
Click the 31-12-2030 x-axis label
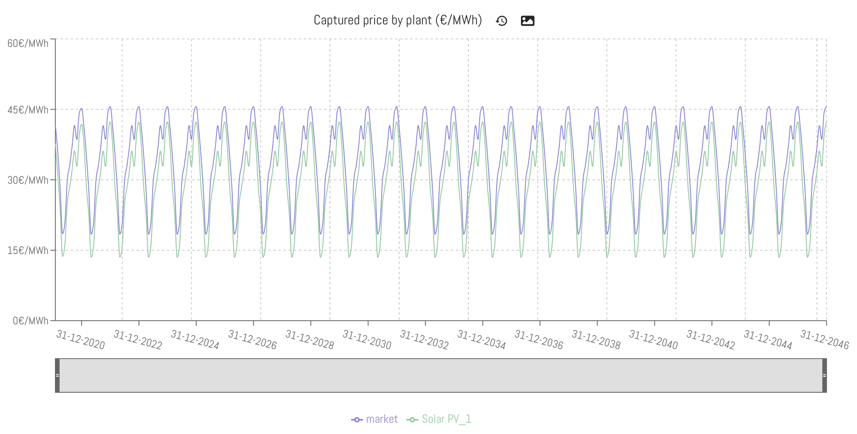point(367,340)
